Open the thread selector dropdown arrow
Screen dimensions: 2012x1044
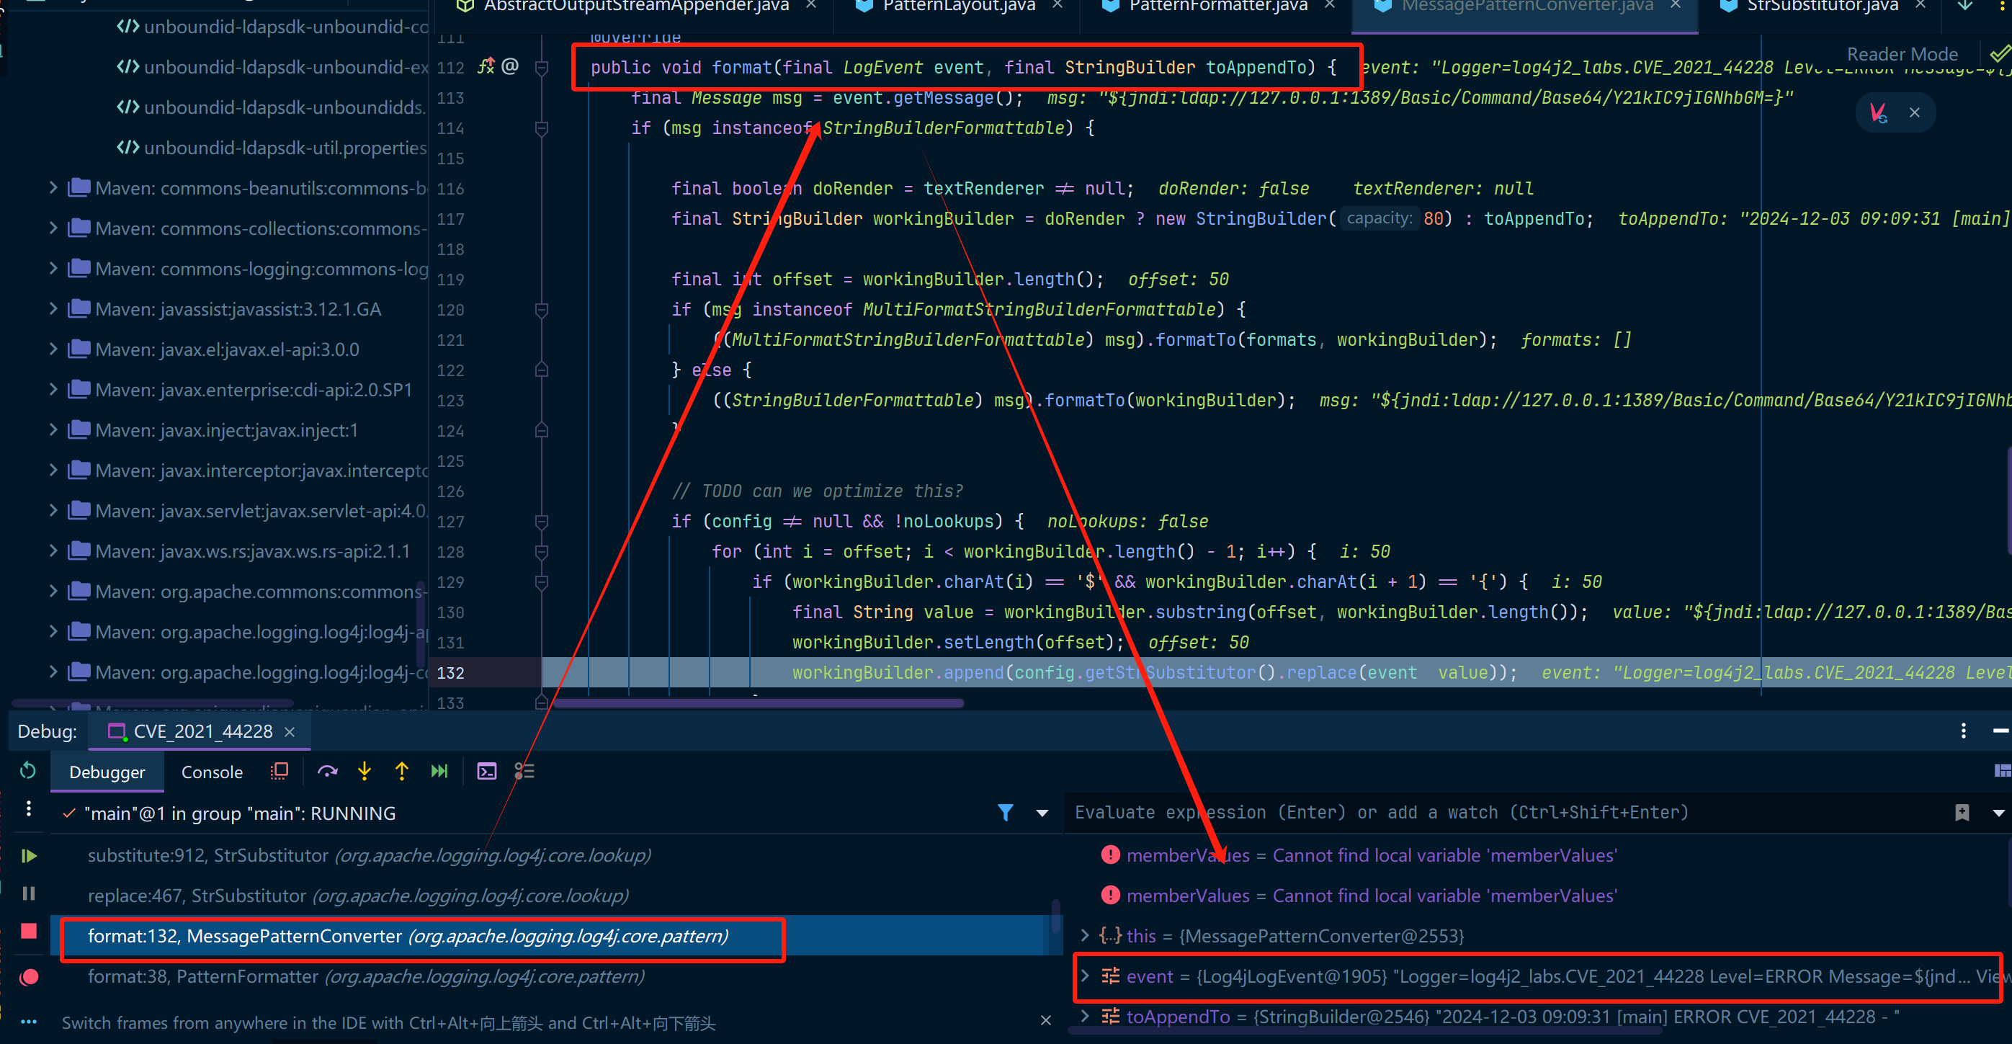tap(1042, 813)
